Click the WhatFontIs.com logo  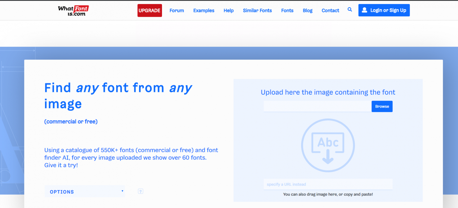pos(73,11)
